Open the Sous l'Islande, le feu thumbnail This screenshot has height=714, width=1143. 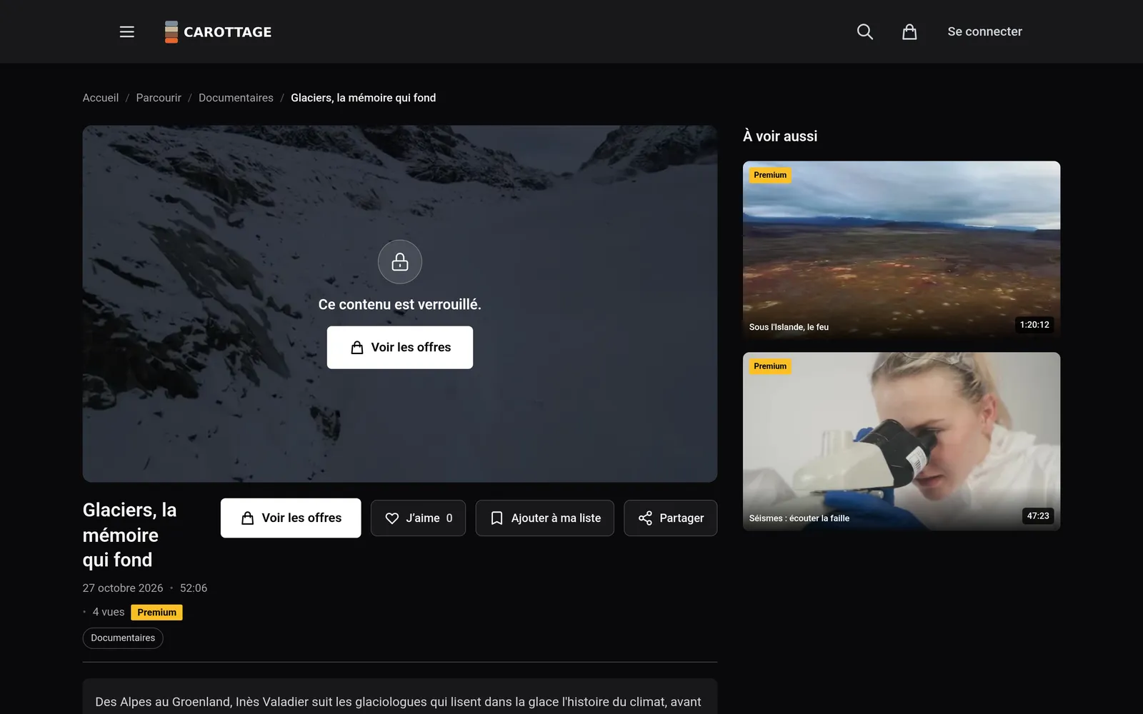[902, 249]
